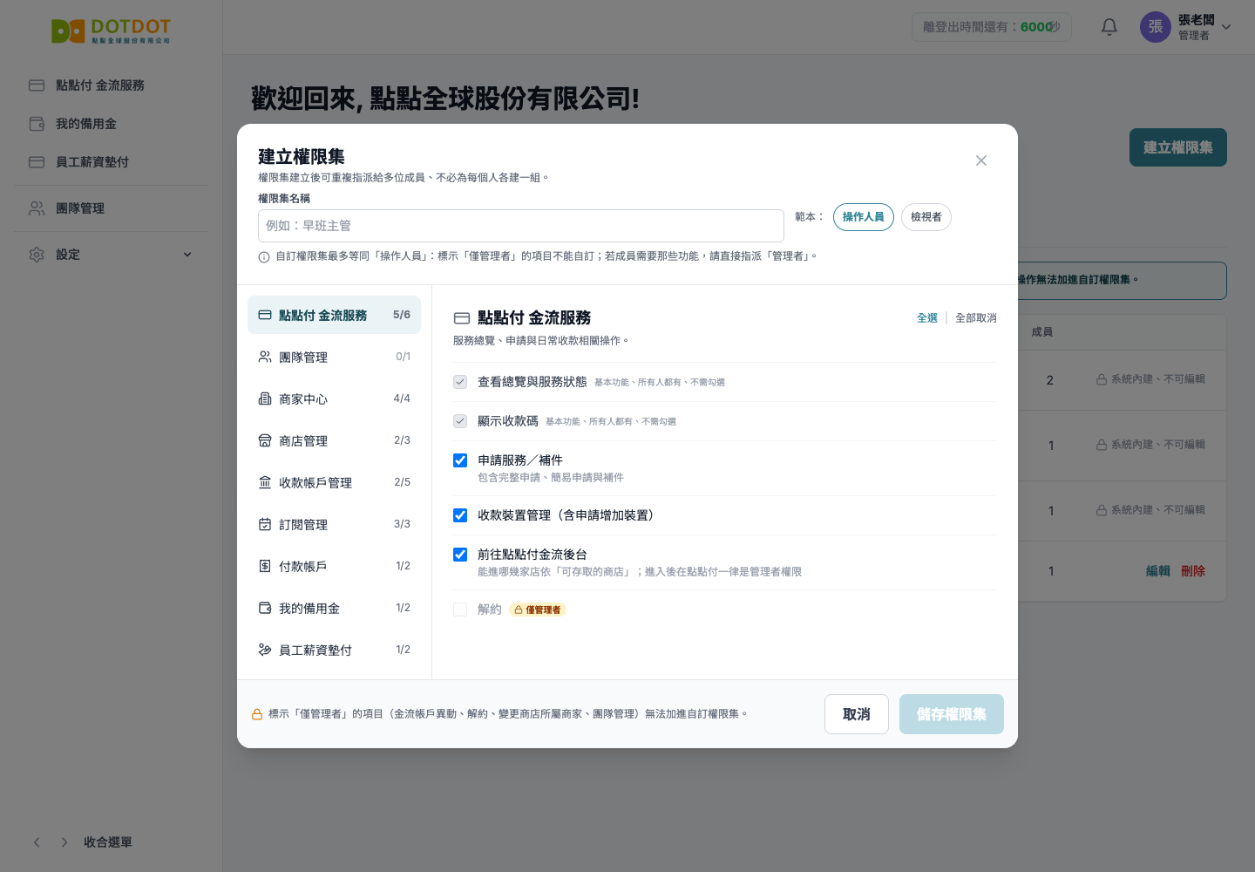Viewport: 1255px width, 872px height.
Task: Click 收合選單 at sidebar bottom
Action: pos(108,842)
